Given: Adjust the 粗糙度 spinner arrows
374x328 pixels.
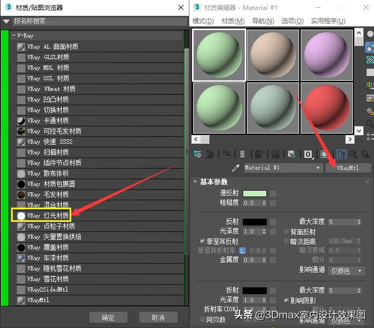Looking at the screenshot, I should pos(264,203).
